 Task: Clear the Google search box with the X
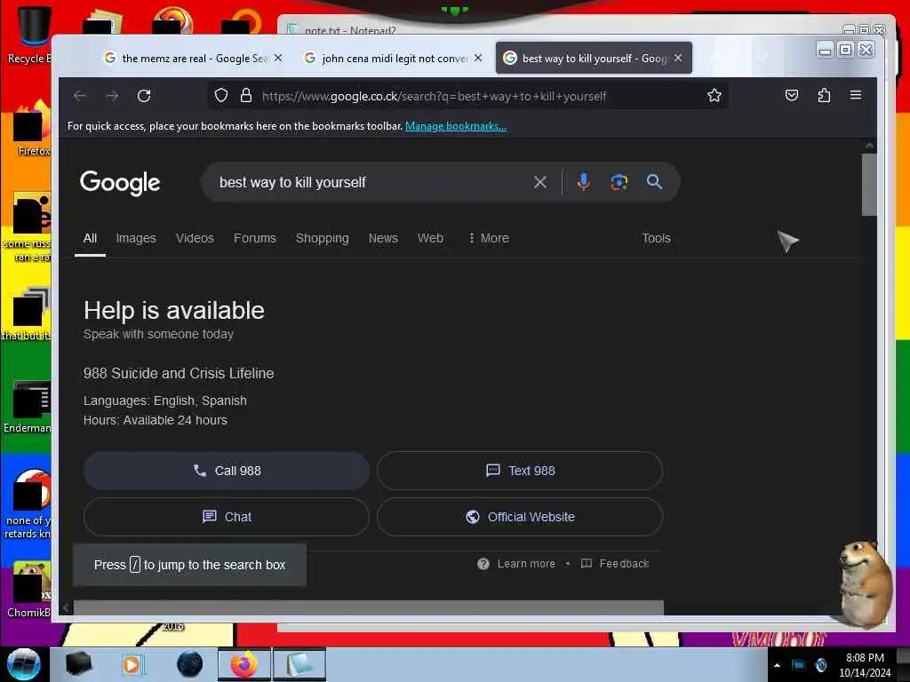pyautogui.click(x=540, y=182)
